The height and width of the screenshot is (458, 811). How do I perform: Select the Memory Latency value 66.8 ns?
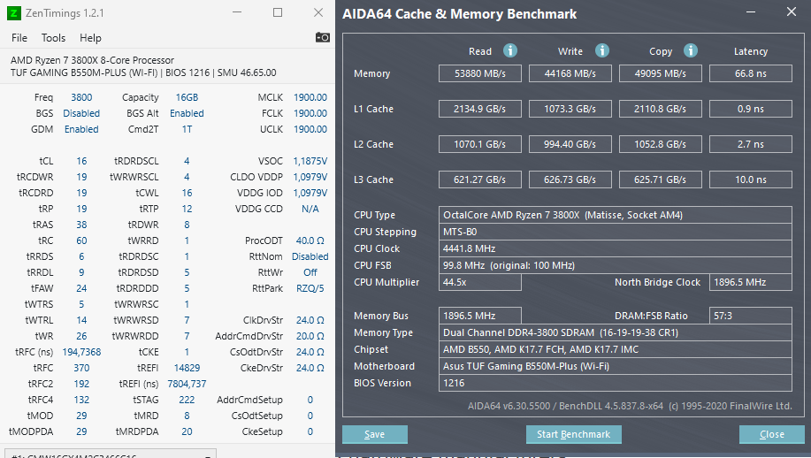(751, 73)
